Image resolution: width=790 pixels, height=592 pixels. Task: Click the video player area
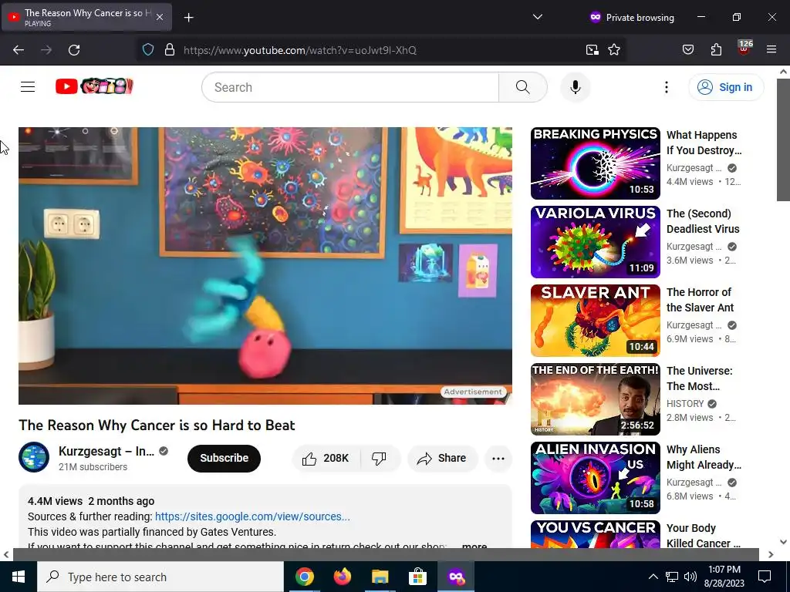[265, 266]
